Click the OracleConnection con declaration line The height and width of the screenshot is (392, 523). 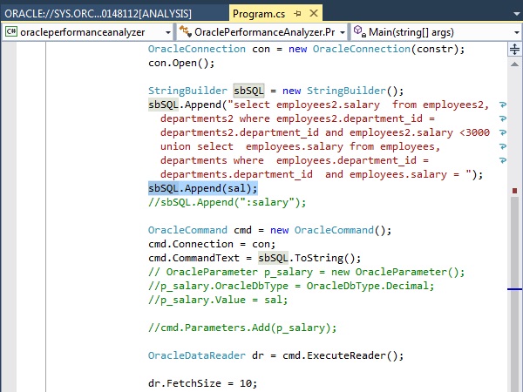click(306, 49)
